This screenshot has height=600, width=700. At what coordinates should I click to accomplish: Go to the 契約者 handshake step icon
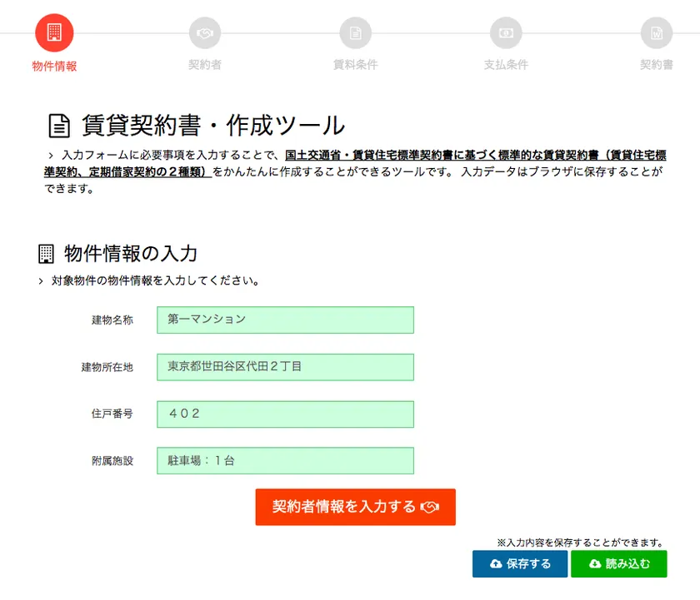pos(205,33)
